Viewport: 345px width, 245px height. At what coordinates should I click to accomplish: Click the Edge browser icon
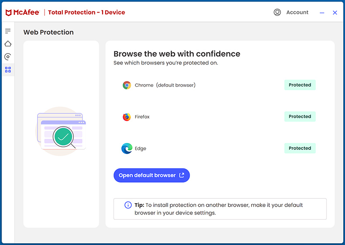tap(127, 148)
